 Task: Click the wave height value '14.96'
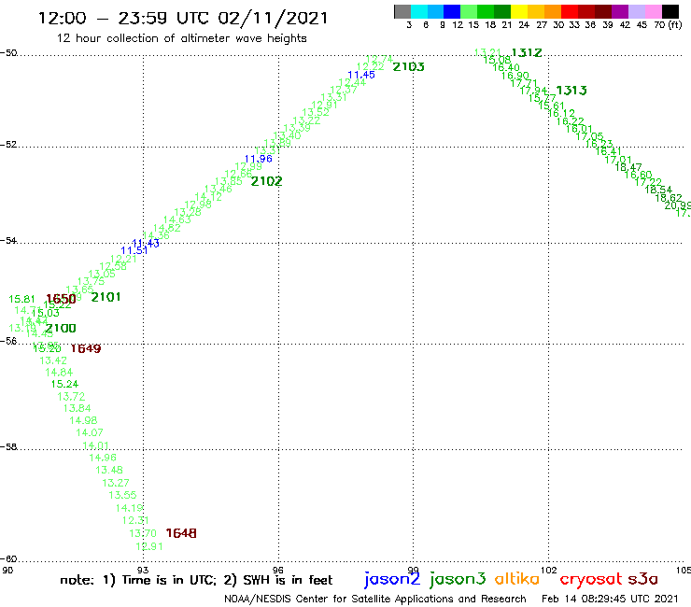click(x=103, y=458)
